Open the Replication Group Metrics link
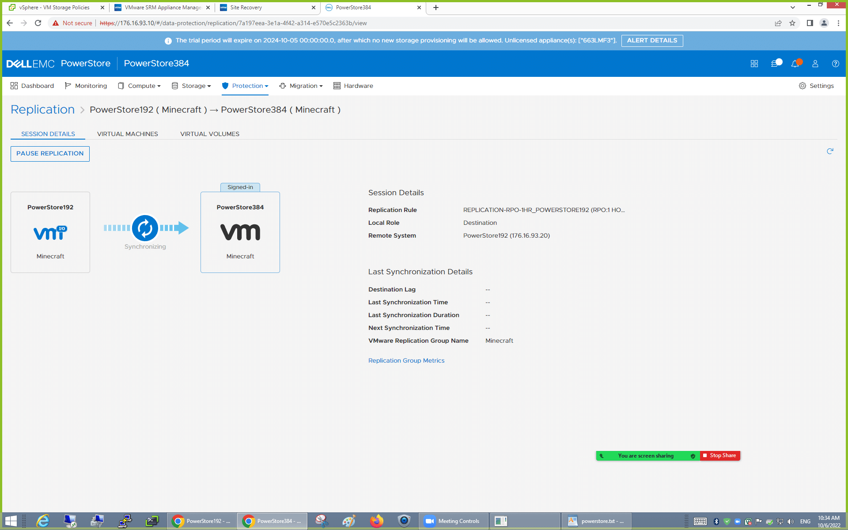Screen dimensions: 848x530 click(x=406, y=360)
